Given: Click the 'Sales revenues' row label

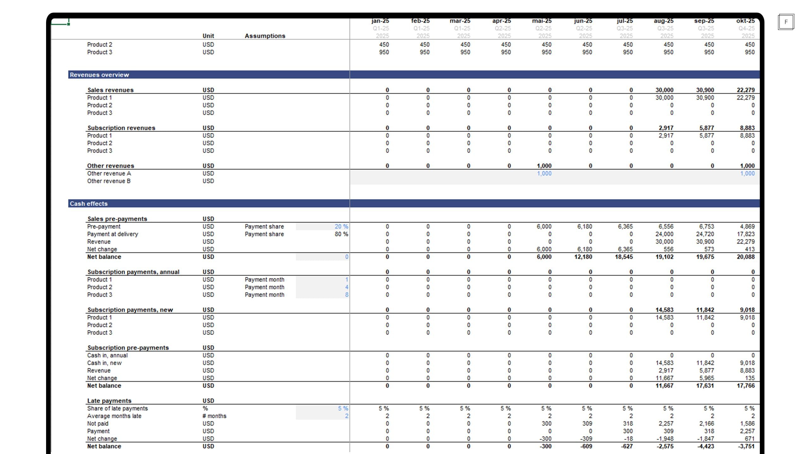Looking at the screenshot, I should [110, 90].
